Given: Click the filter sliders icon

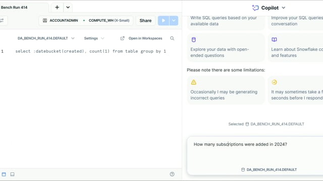Looking at the screenshot, I should pyautogui.click(x=2, y=21).
